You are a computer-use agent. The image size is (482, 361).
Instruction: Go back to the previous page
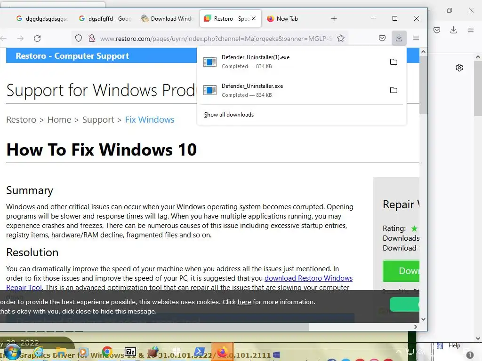(x=4, y=39)
